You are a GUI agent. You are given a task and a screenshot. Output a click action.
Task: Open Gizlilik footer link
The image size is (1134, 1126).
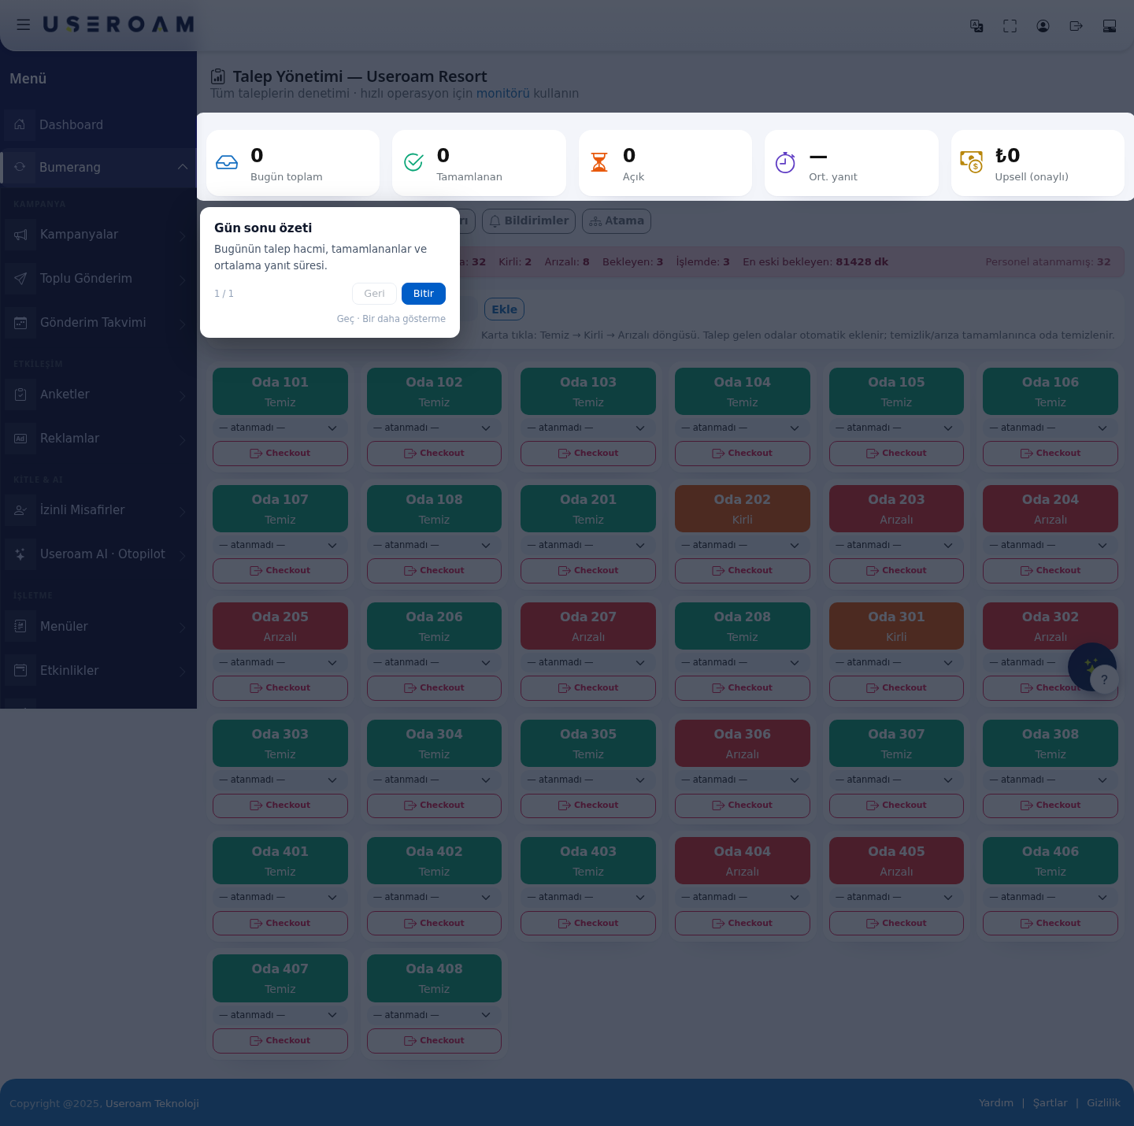(x=1103, y=1103)
